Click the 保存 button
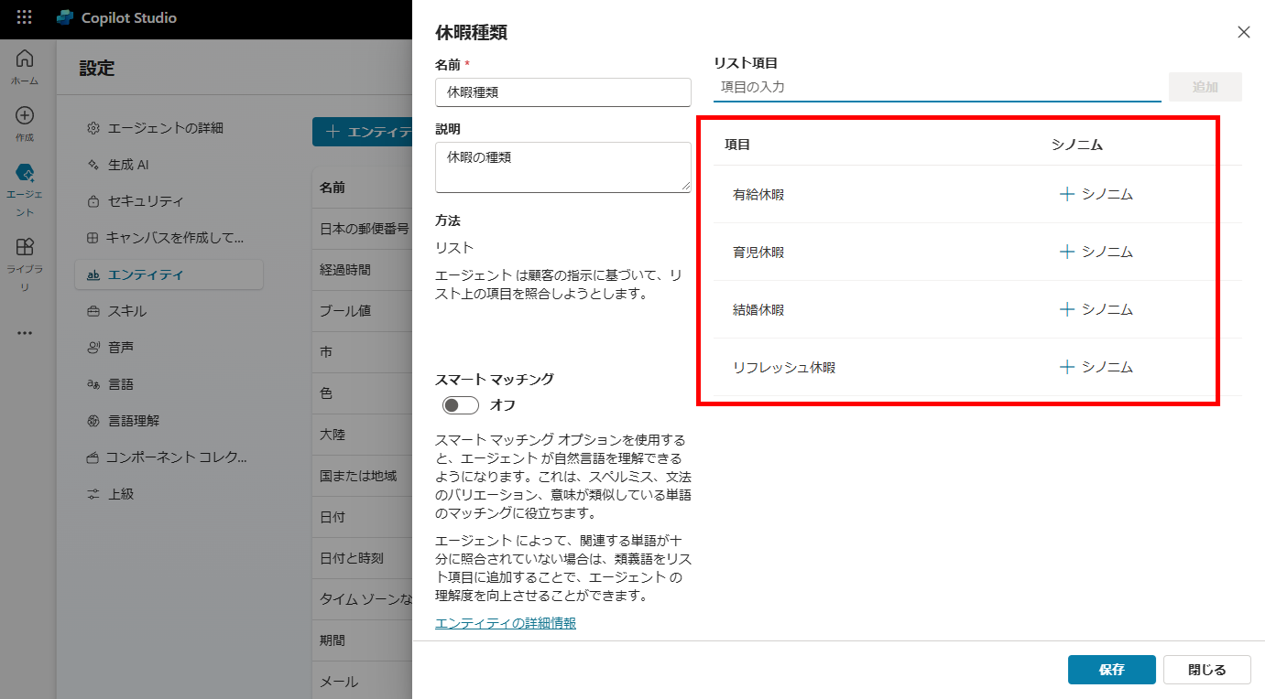This screenshot has height=699, width=1265. tap(1111, 669)
